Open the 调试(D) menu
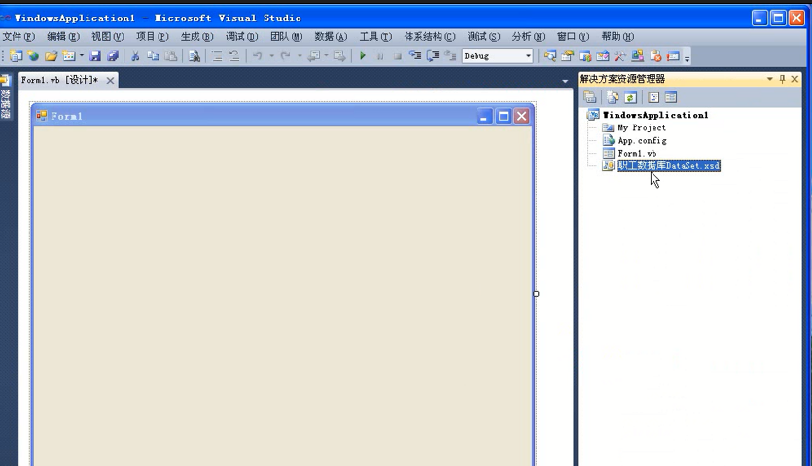The width and height of the screenshot is (812, 466). coord(241,37)
